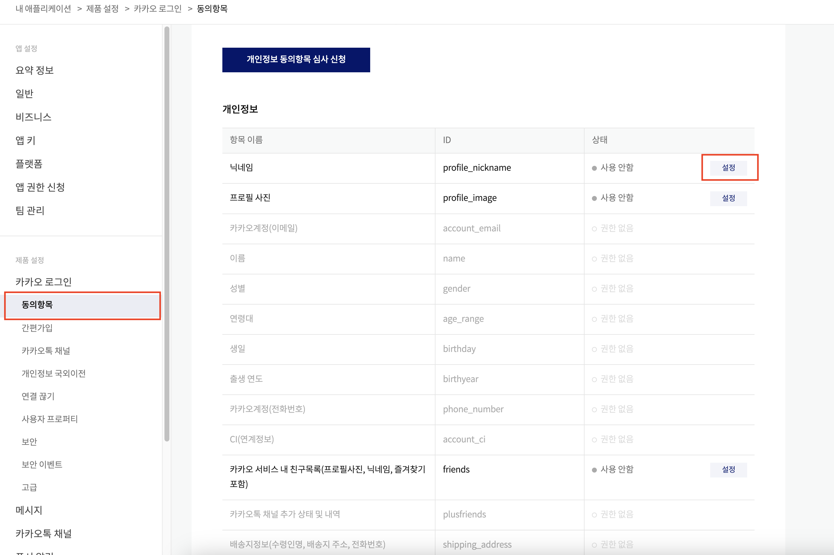Click the sidebar vertical scrollbar
This screenshot has width=834, height=555.
(167, 234)
